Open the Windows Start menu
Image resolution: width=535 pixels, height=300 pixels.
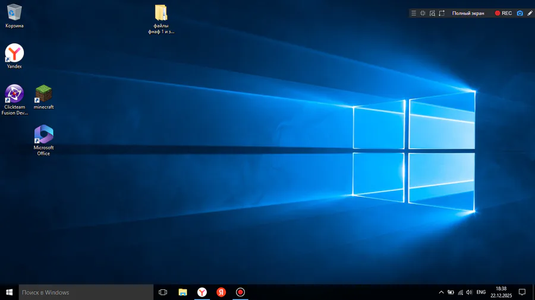(9, 292)
